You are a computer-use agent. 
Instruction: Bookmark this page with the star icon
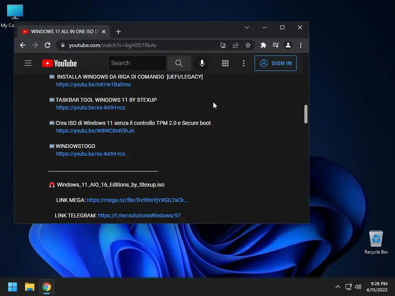coord(248,45)
